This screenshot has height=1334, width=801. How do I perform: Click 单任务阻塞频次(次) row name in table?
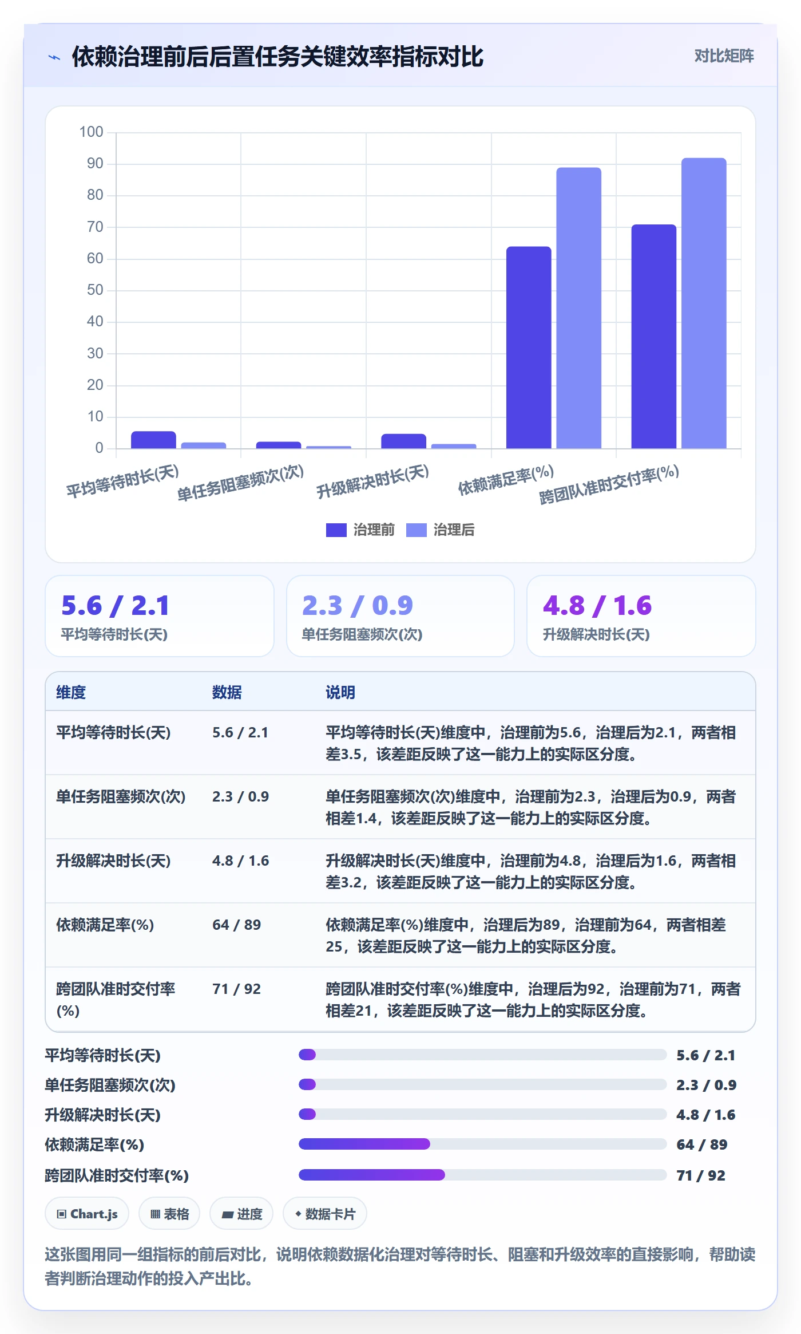click(x=121, y=796)
